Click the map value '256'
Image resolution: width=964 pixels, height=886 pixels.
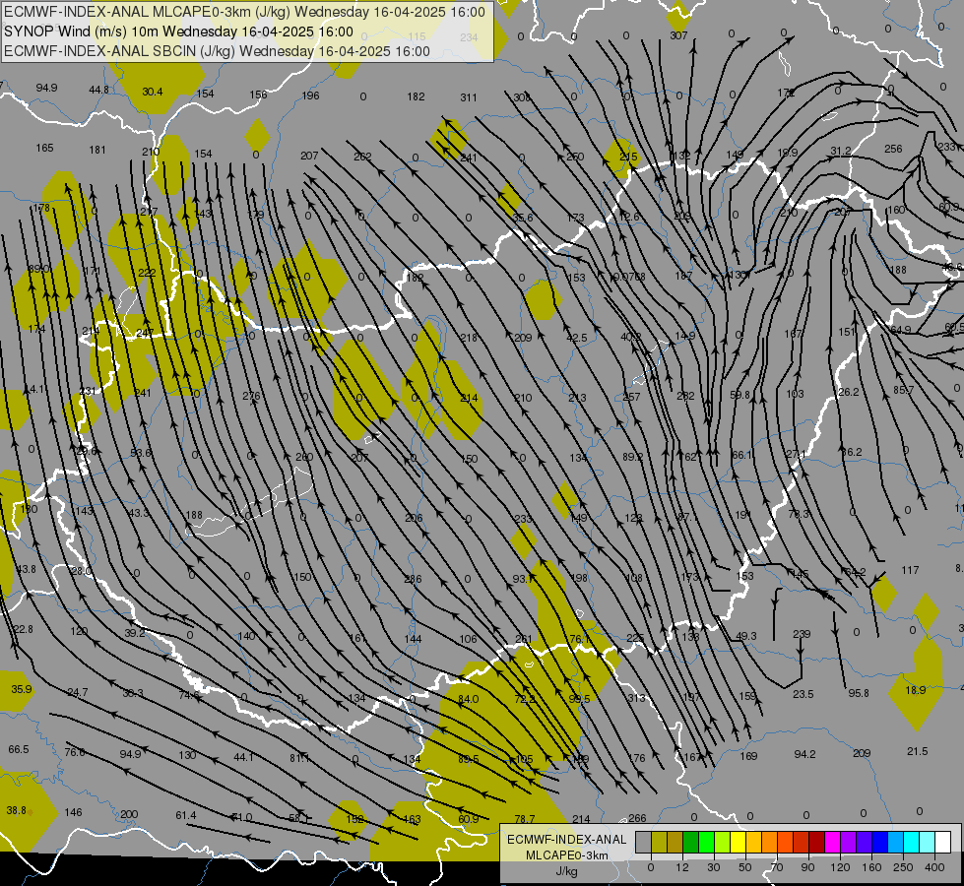click(x=893, y=149)
